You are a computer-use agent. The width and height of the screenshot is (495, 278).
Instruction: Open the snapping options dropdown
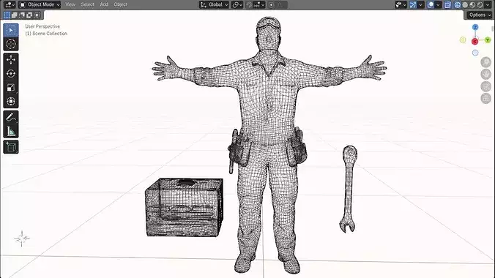(x=259, y=4)
